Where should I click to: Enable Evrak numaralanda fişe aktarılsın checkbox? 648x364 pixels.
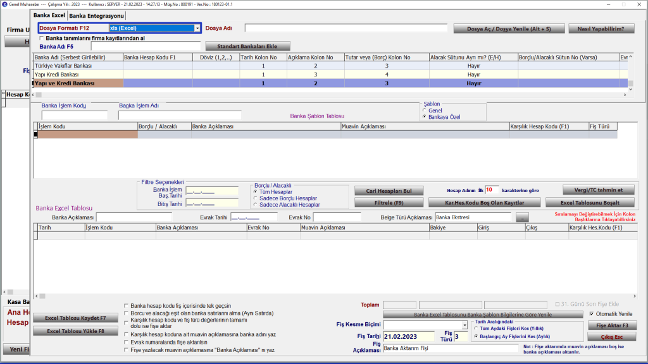tap(127, 342)
